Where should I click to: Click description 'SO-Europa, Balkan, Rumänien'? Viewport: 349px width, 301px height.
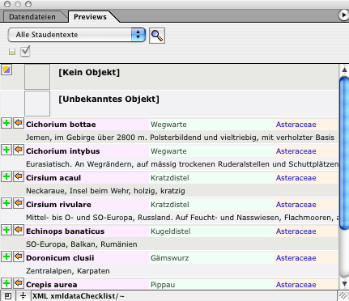[82, 244]
